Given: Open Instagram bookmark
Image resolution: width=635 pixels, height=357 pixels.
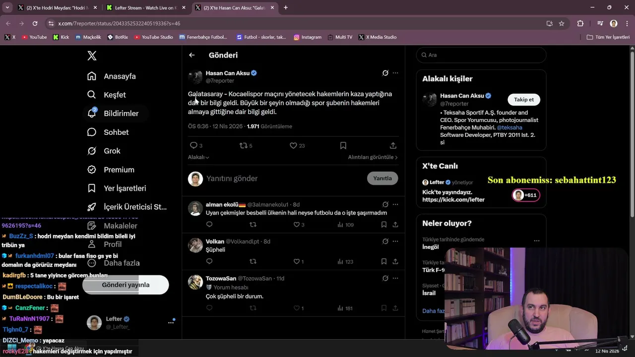Looking at the screenshot, I should 308,37.
